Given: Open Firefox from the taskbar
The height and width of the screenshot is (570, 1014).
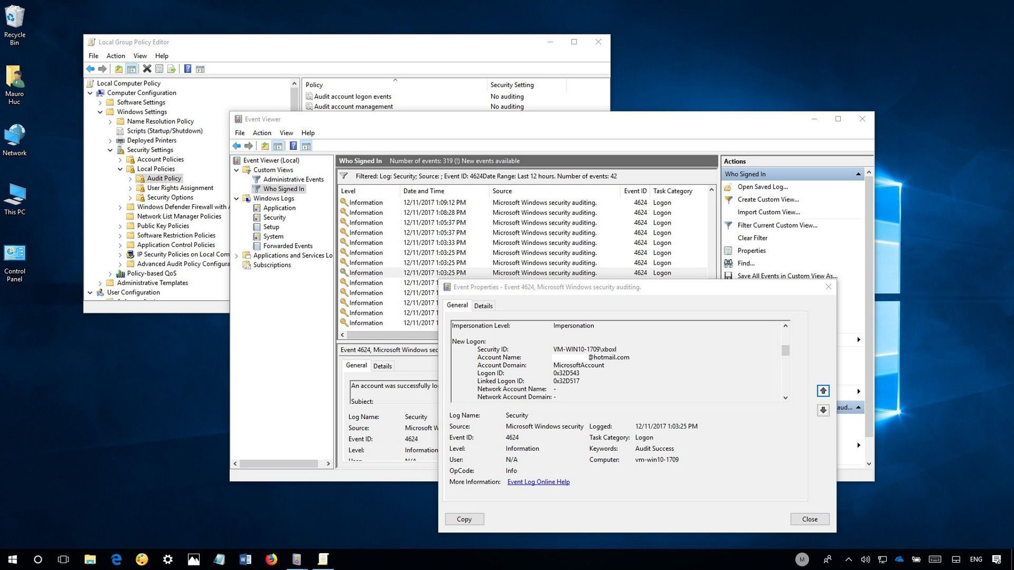Looking at the screenshot, I should click(x=271, y=559).
